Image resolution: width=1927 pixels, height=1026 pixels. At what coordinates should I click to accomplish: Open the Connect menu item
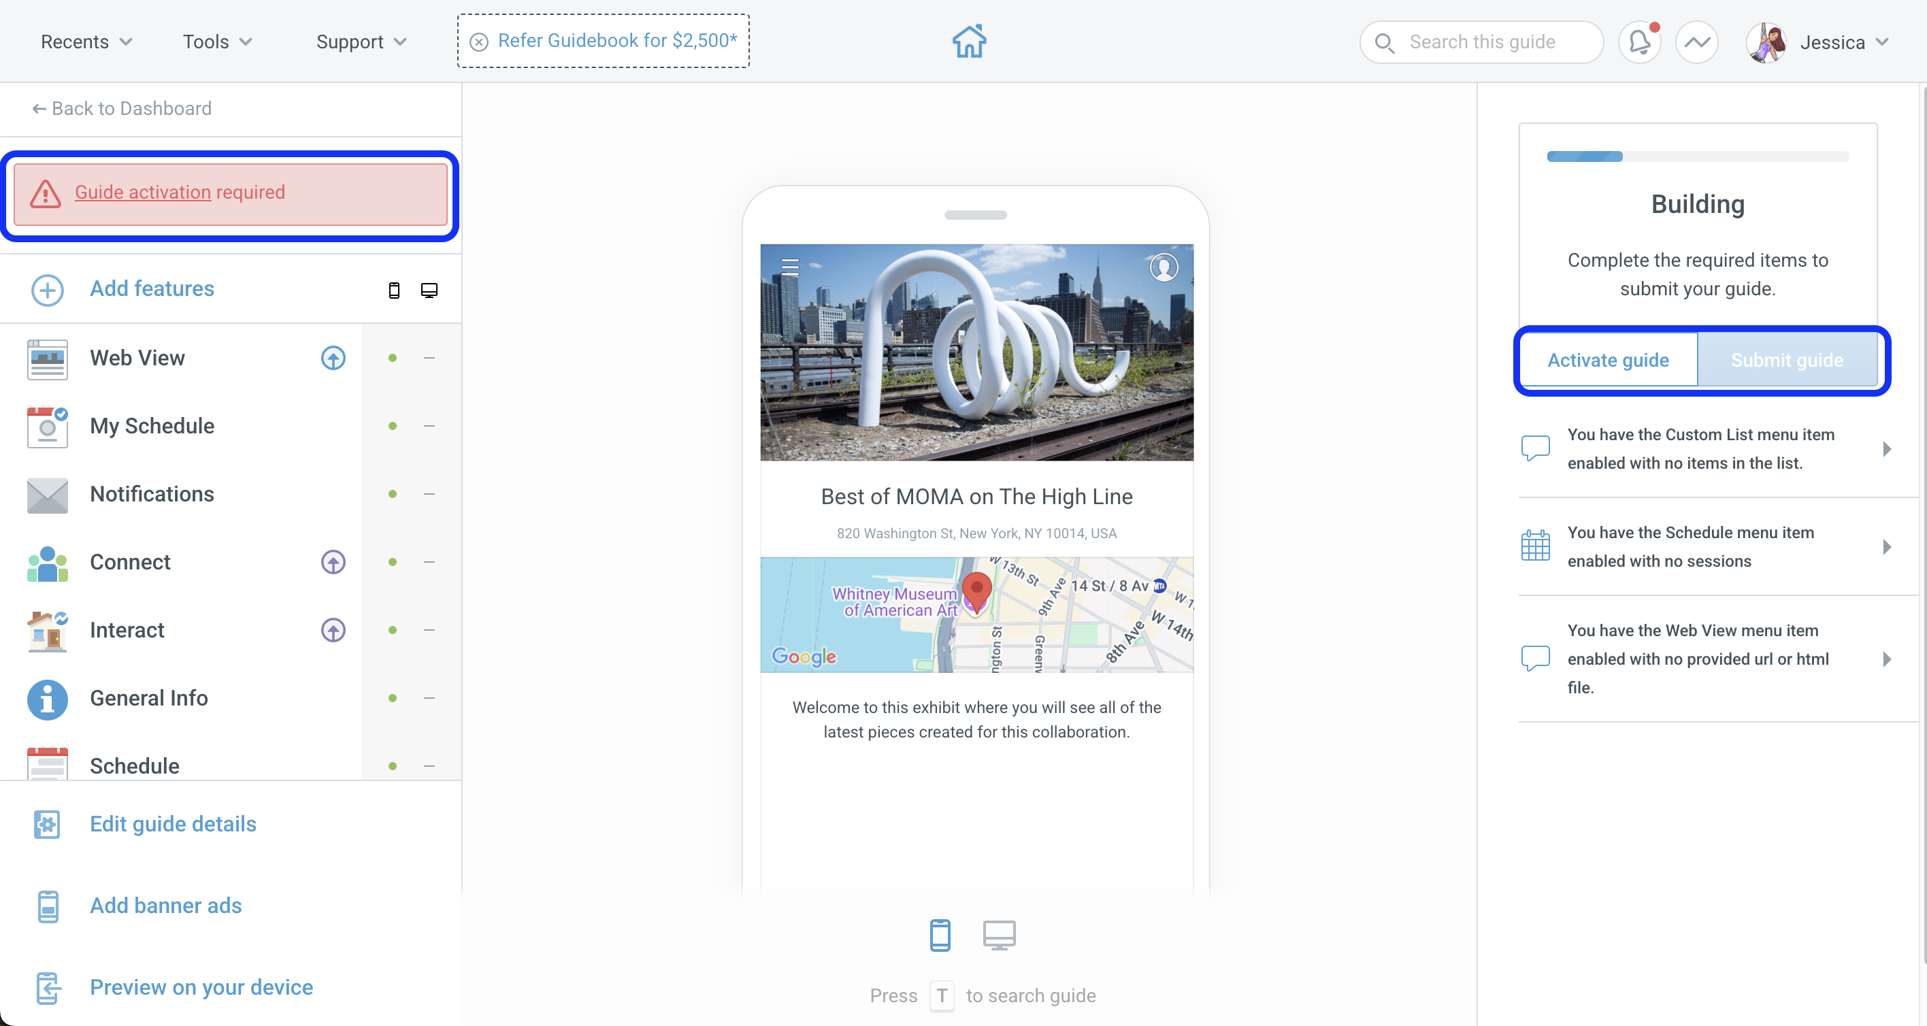point(130,563)
